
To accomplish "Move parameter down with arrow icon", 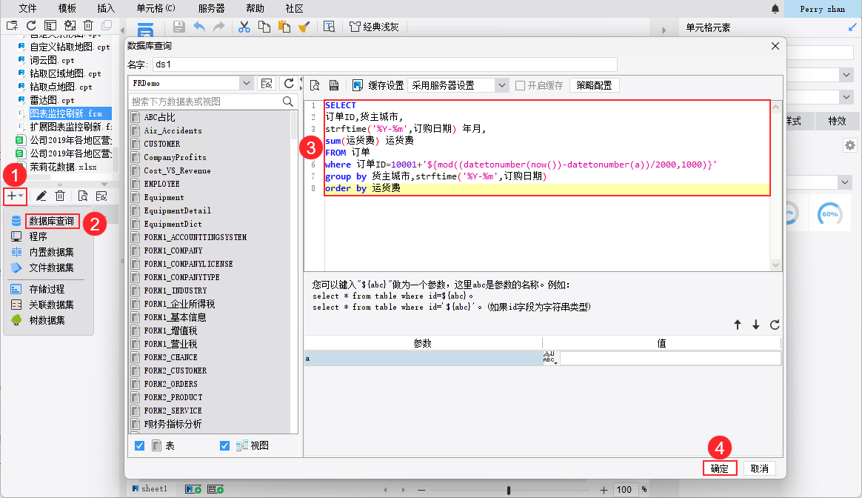I will click(756, 325).
